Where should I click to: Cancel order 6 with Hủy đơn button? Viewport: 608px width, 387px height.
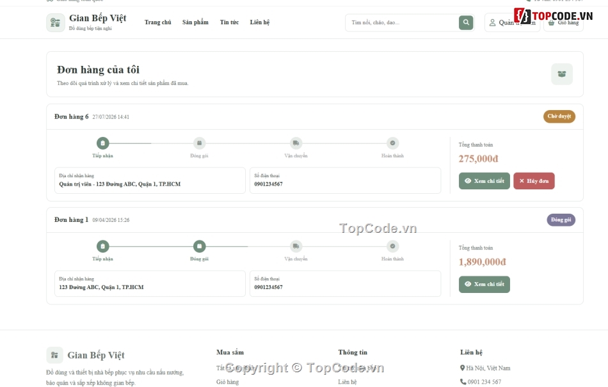click(534, 181)
